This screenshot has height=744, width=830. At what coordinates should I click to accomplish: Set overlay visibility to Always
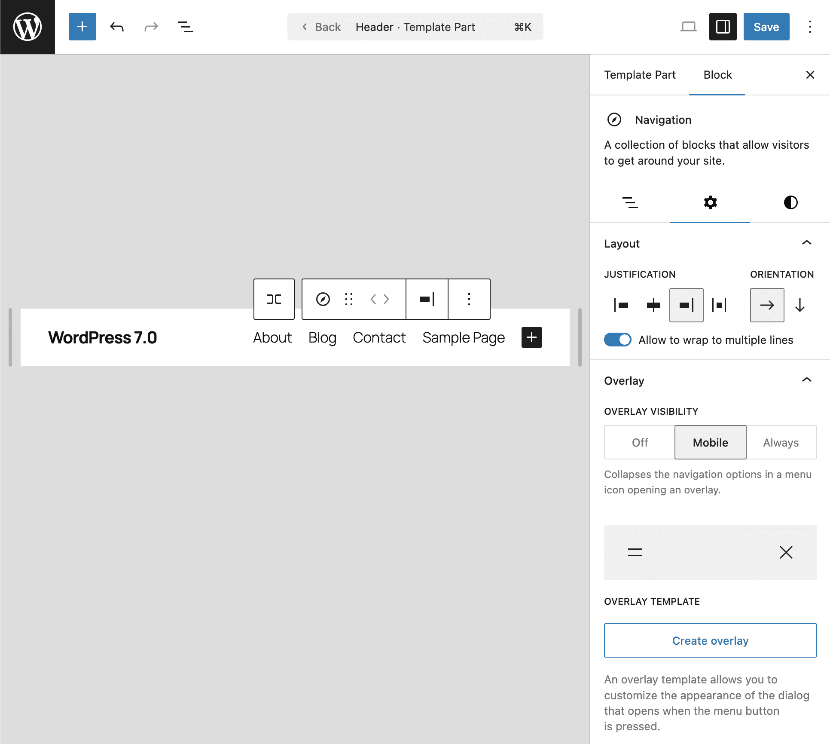coord(780,442)
